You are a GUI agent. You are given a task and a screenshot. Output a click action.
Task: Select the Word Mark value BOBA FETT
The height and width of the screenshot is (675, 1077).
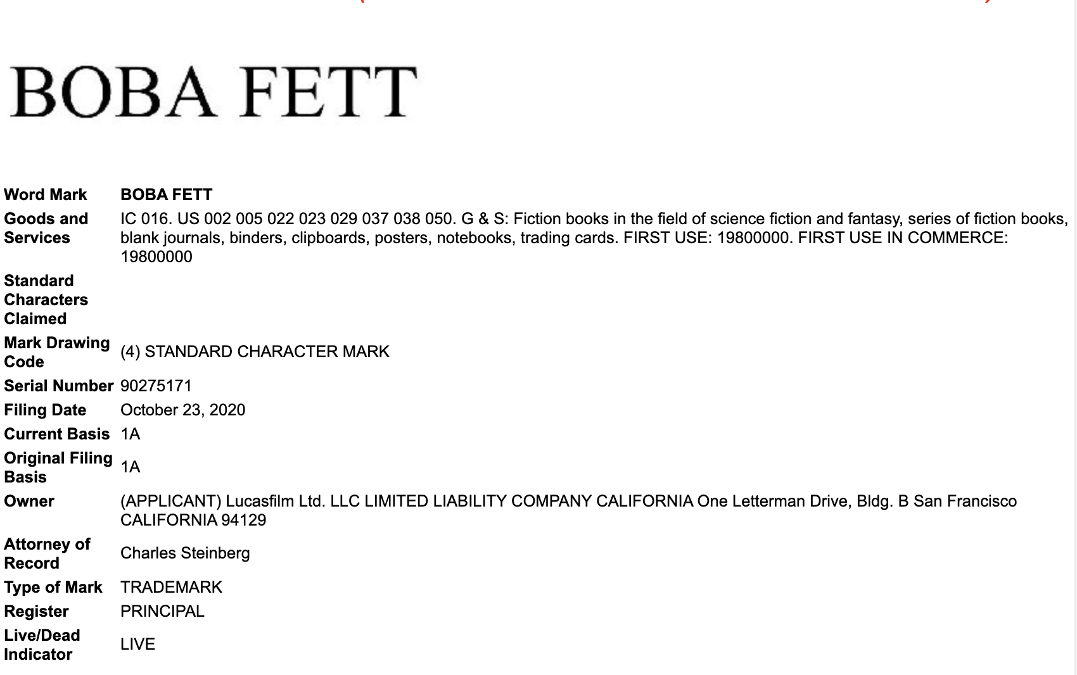coord(167,194)
